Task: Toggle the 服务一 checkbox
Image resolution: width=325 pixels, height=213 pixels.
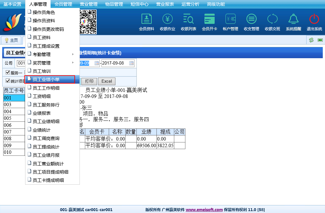Action: click(x=8, y=72)
